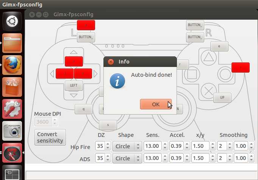Viewport: 258px width, 180px height.
Task: Click the Hip Fire Accel. field 0.39
Action: tap(177, 146)
